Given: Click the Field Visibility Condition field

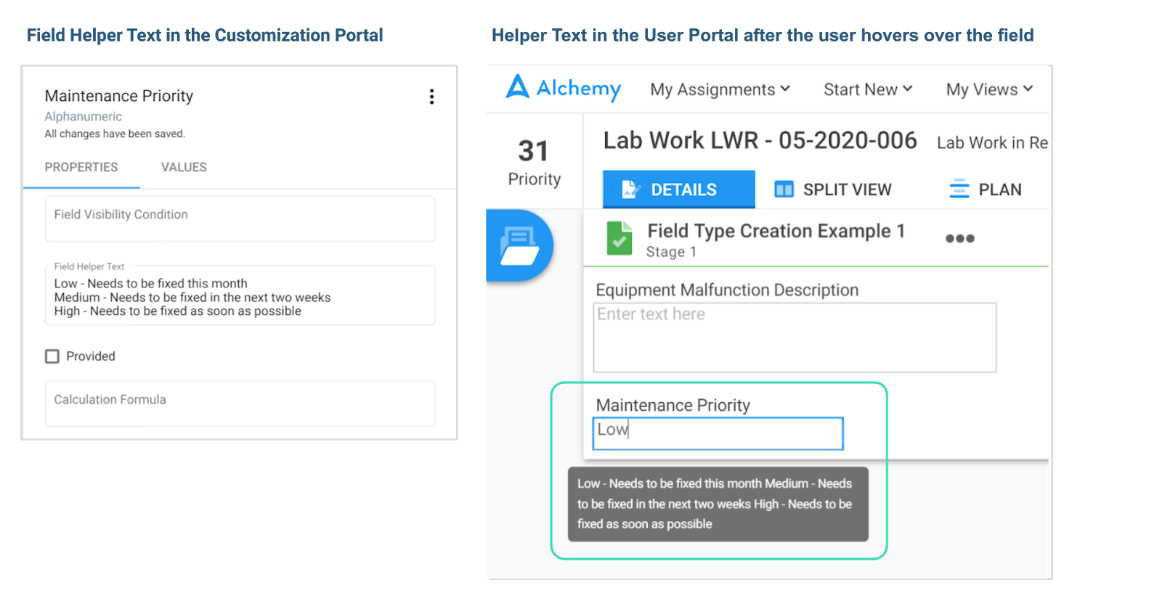Looking at the screenshot, I should tap(240, 218).
